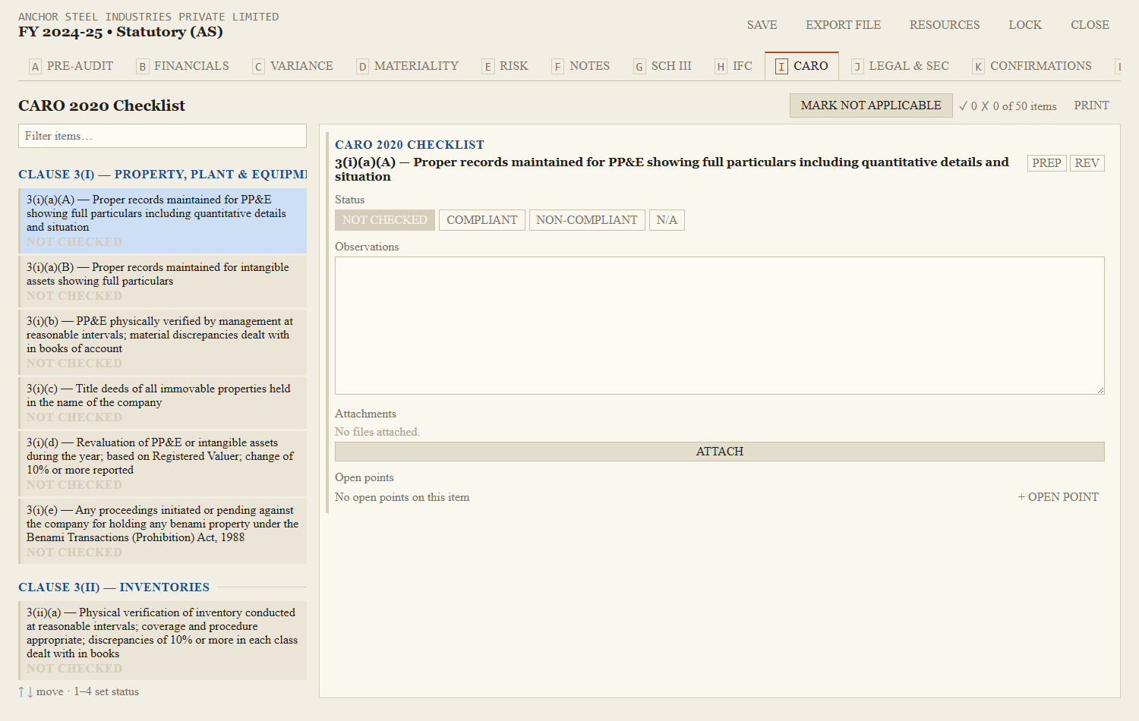1139x721 pixels.
Task: Open the Variance tab
Action: [x=293, y=66]
